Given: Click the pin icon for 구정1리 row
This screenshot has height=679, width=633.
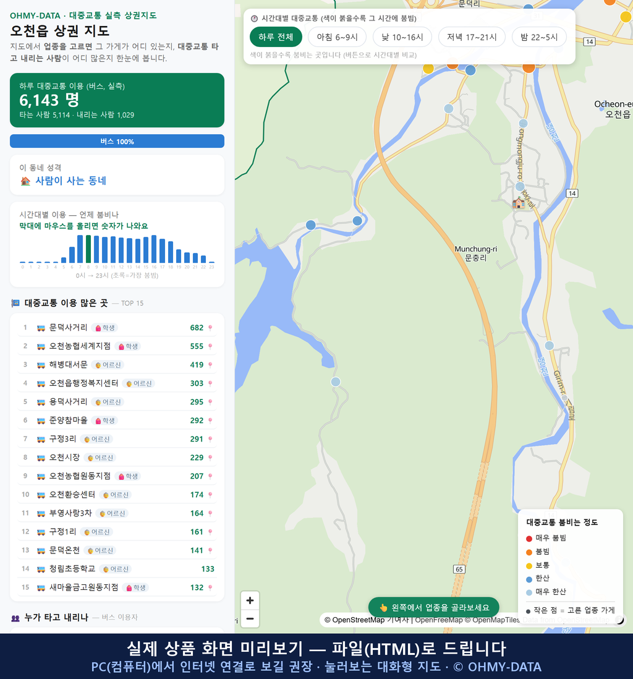Looking at the screenshot, I should [x=210, y=532].
